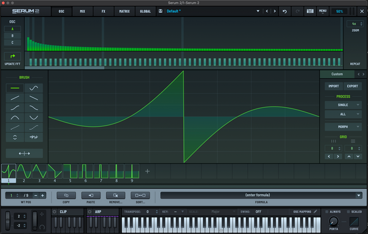Shift the grid left with arrow
The width and height of the screenshot is (368, 234).
click(329, 156)
